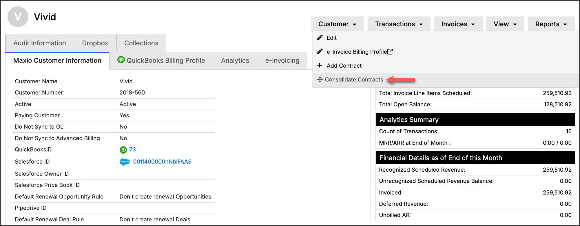Click the Unbilled AR label
This screenshot has height=226, width=580.
[395, 215]
